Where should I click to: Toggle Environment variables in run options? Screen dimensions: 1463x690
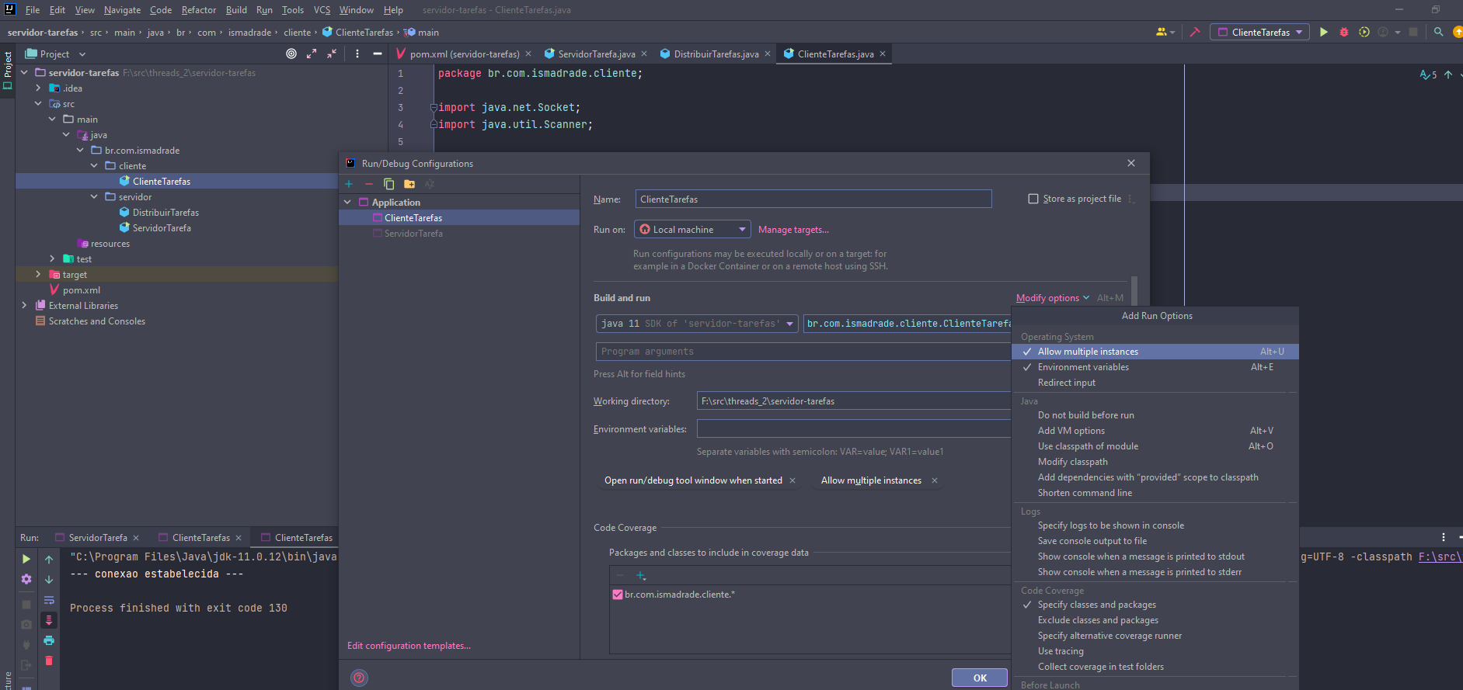click(1155, 367)
